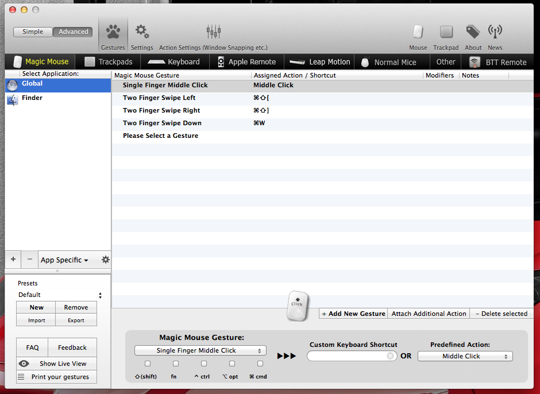
Task: Remove application with the minus button
Action: click(x=30, y=260)
